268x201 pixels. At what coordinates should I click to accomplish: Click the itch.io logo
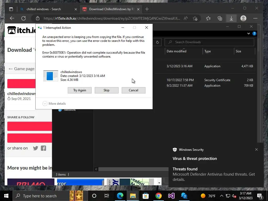coord(21,30)
